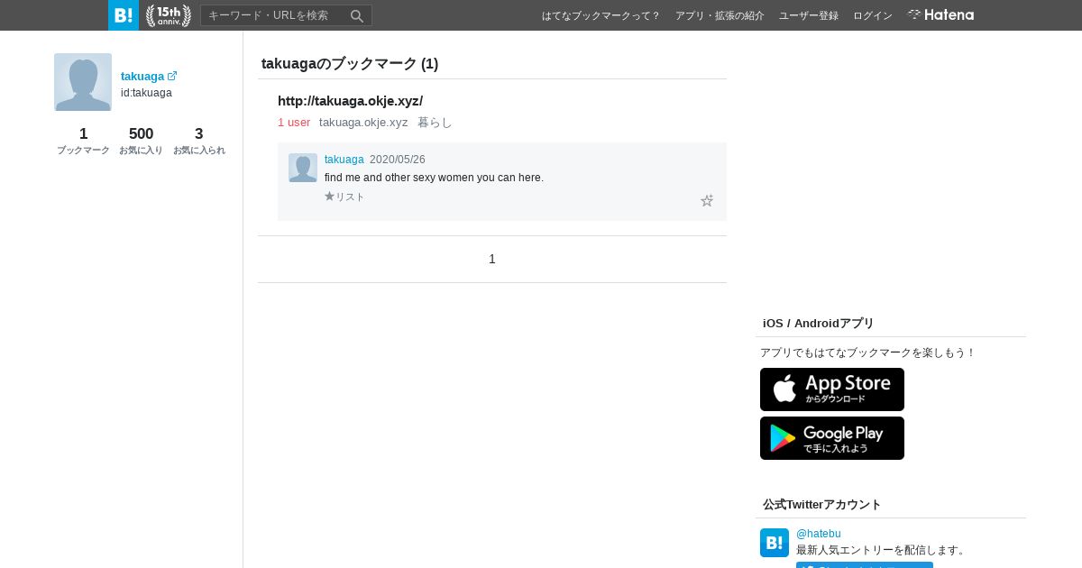Open takuaga profile name link in sidebar
1082x568 pixels.
tap(142, 77)
